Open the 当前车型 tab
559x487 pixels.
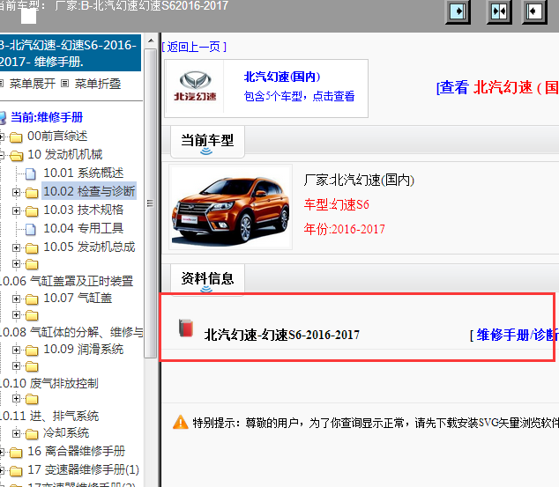tap(207, 141)
